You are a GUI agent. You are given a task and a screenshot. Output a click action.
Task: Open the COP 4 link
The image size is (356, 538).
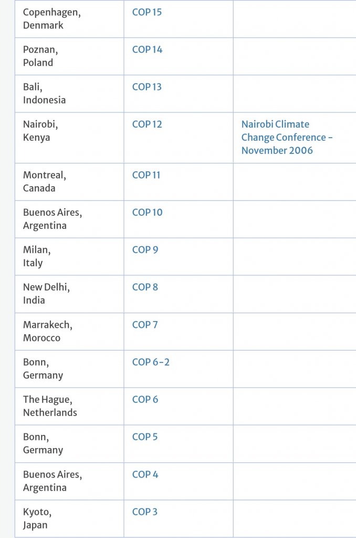click(x=145, y=474)
